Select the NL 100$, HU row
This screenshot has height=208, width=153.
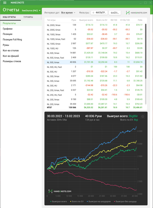(95, 48)
